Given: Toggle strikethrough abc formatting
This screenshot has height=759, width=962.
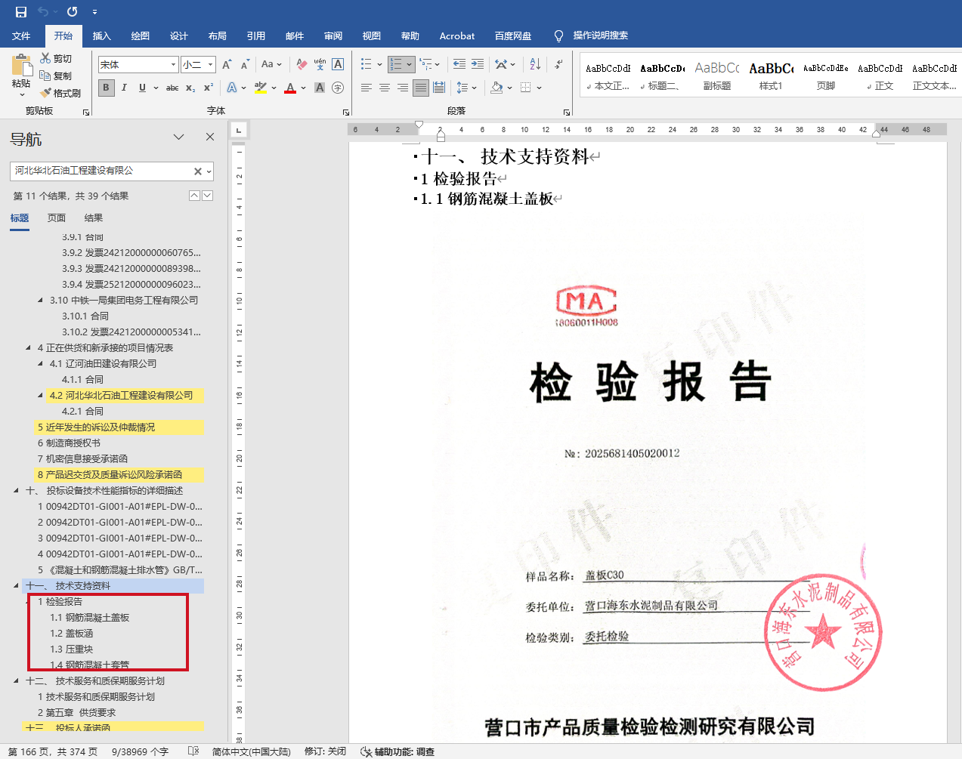Looking at the screenshot, I should click(172, 88).
